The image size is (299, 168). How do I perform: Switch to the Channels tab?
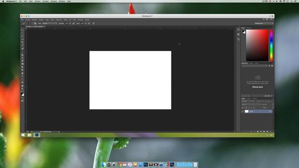pos(249,98)
